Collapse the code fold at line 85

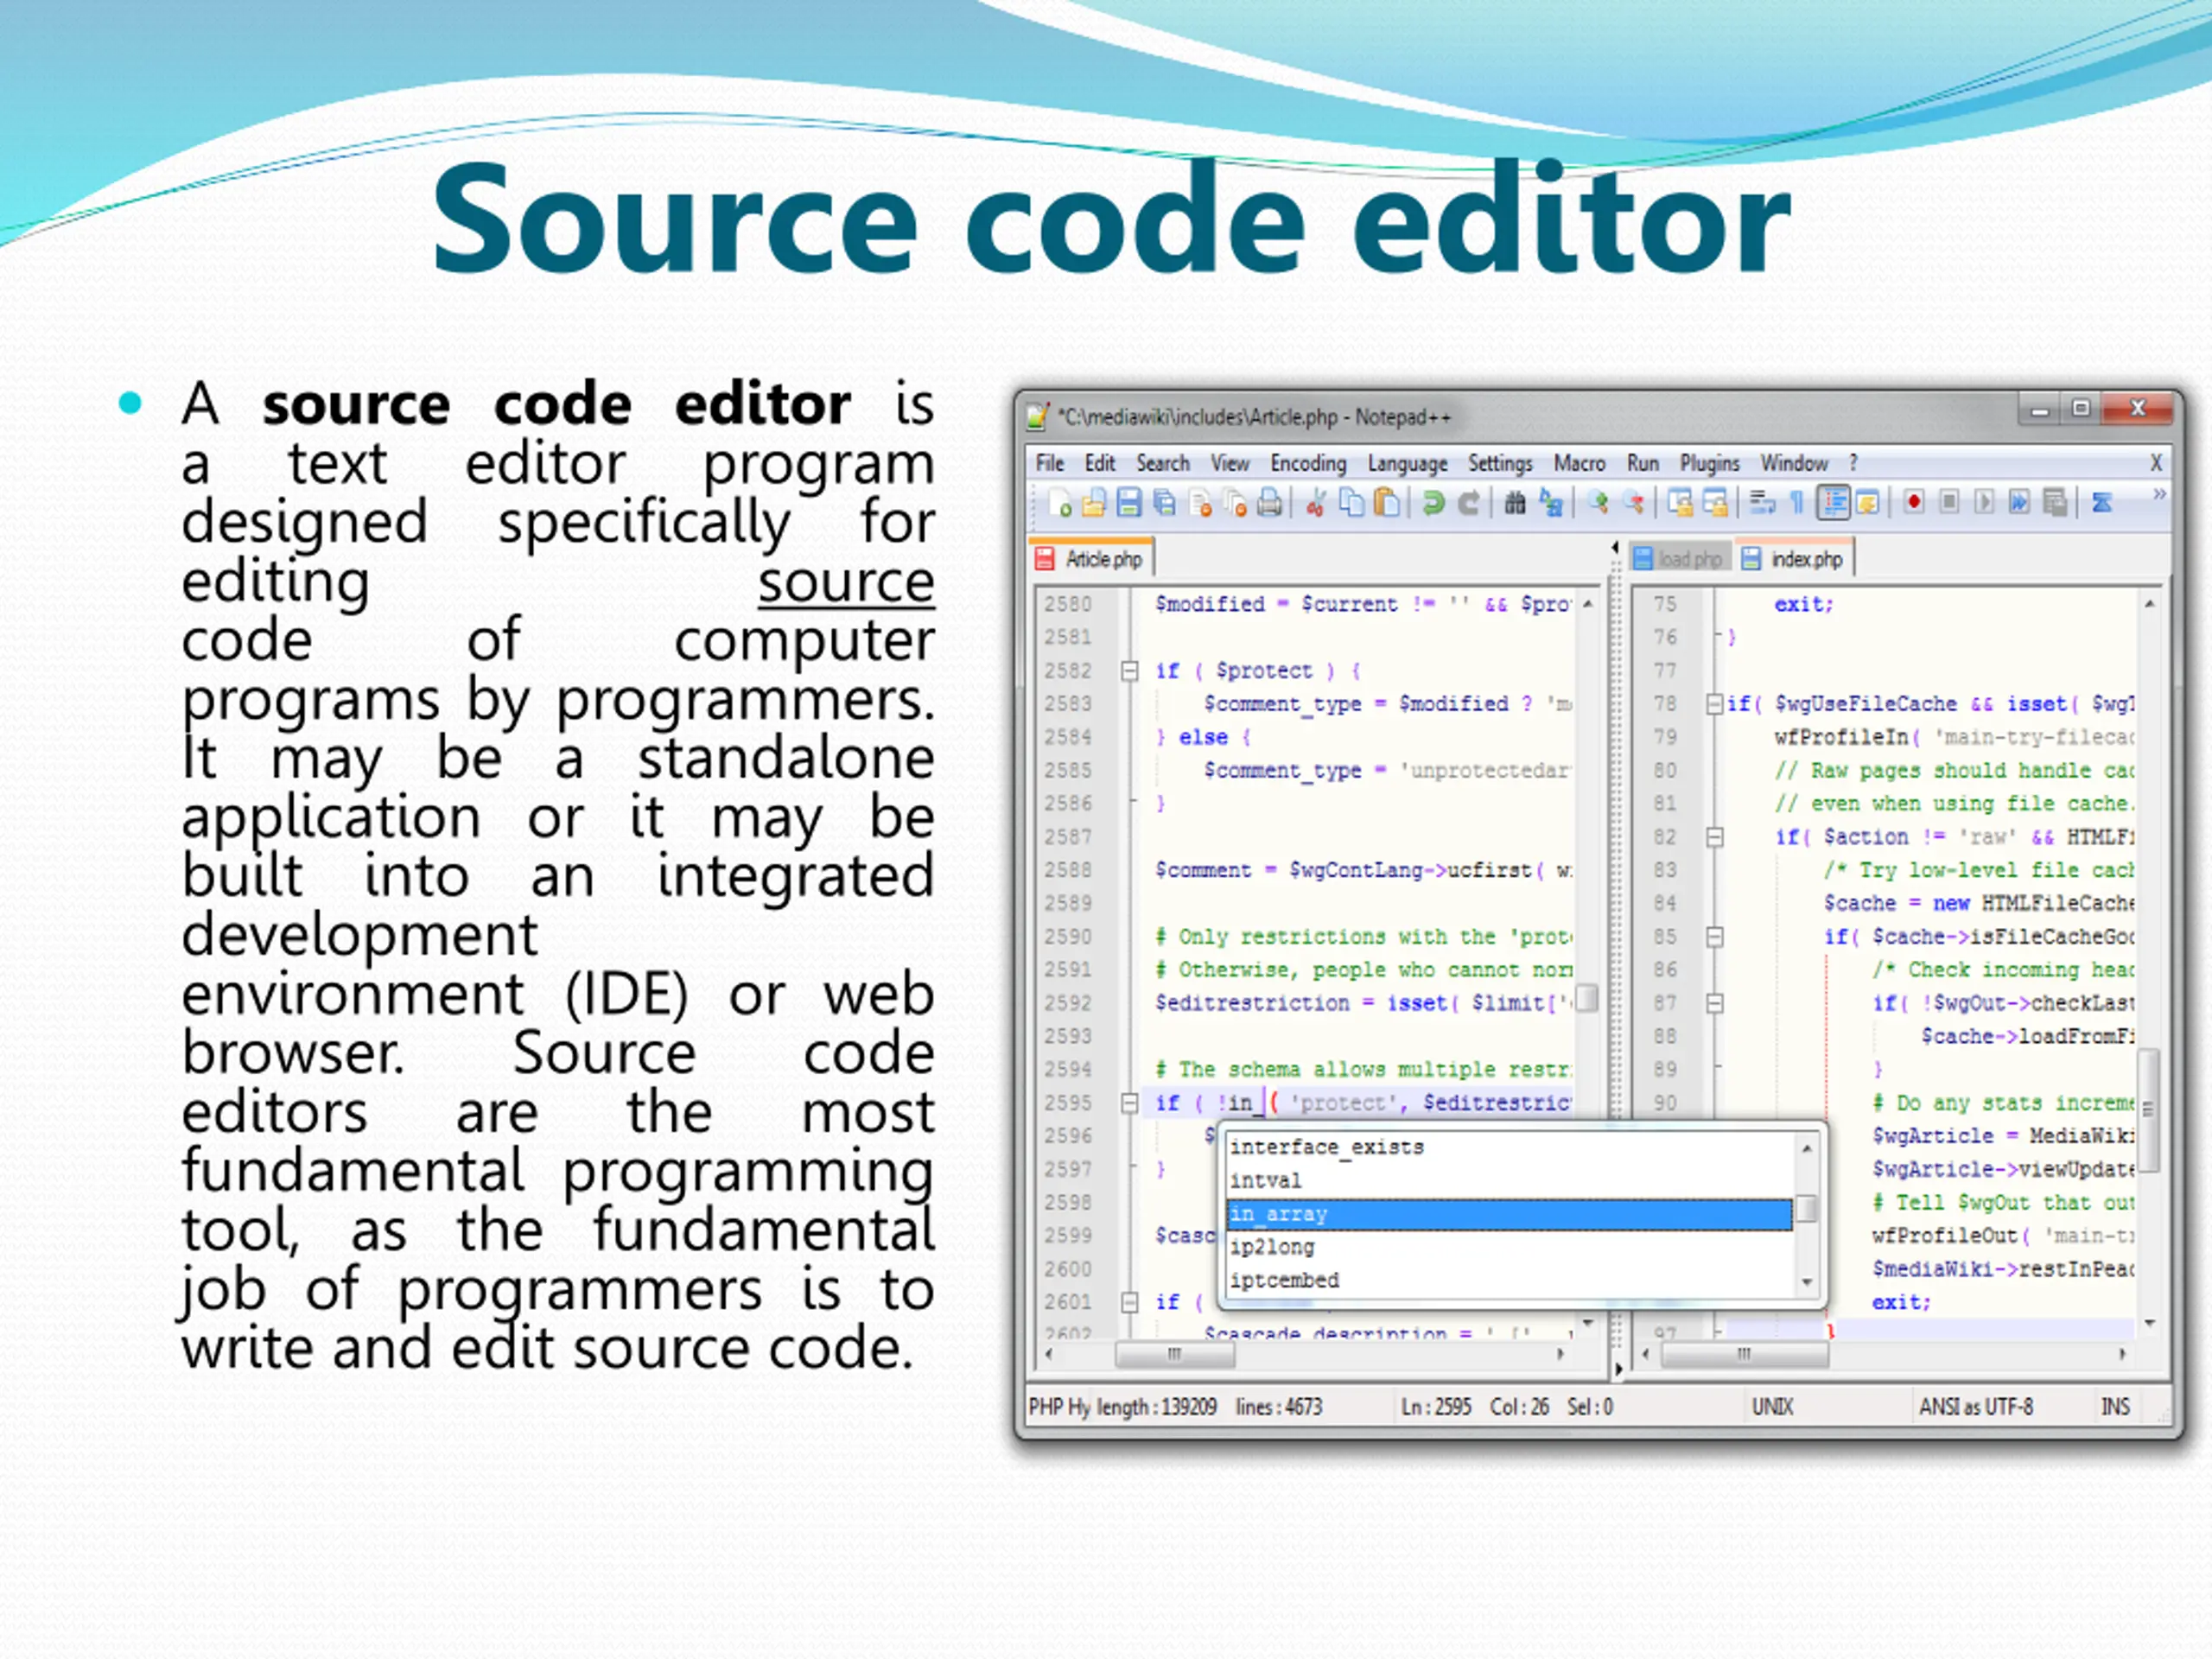[x=1715, y=937]
